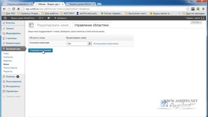Click the browser address bar URL
This screenshot has width=208, height=117.
58,9
